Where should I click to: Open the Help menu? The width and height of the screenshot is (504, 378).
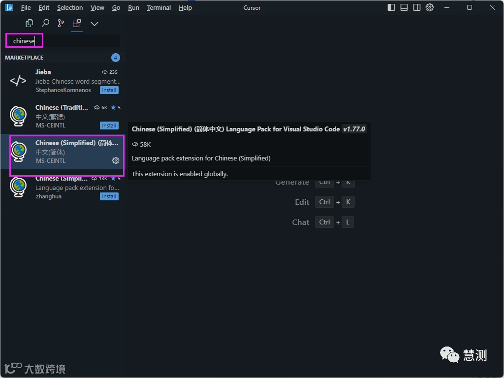[x=185, y=7]
